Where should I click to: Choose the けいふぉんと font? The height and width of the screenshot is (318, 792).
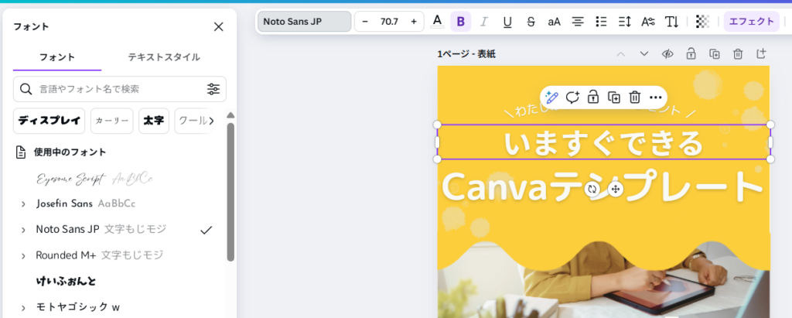coord(67,281)
